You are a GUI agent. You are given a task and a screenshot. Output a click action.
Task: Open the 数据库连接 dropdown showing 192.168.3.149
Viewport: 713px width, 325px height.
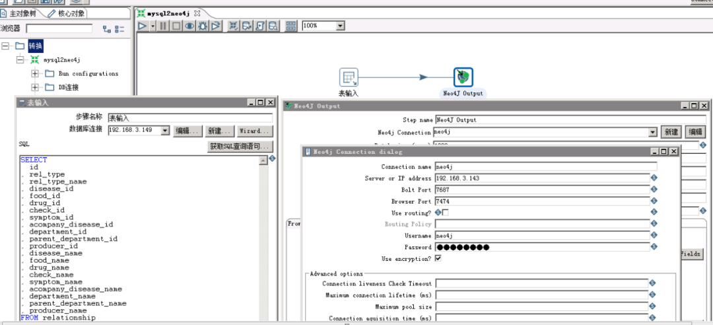point(164,131)
